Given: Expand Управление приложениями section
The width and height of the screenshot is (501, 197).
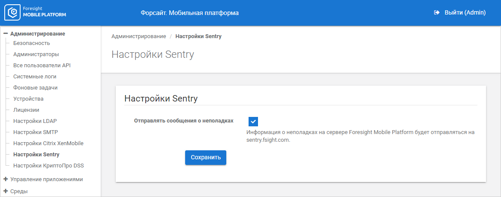Looking at the screenshot, I should coord(6,179).
